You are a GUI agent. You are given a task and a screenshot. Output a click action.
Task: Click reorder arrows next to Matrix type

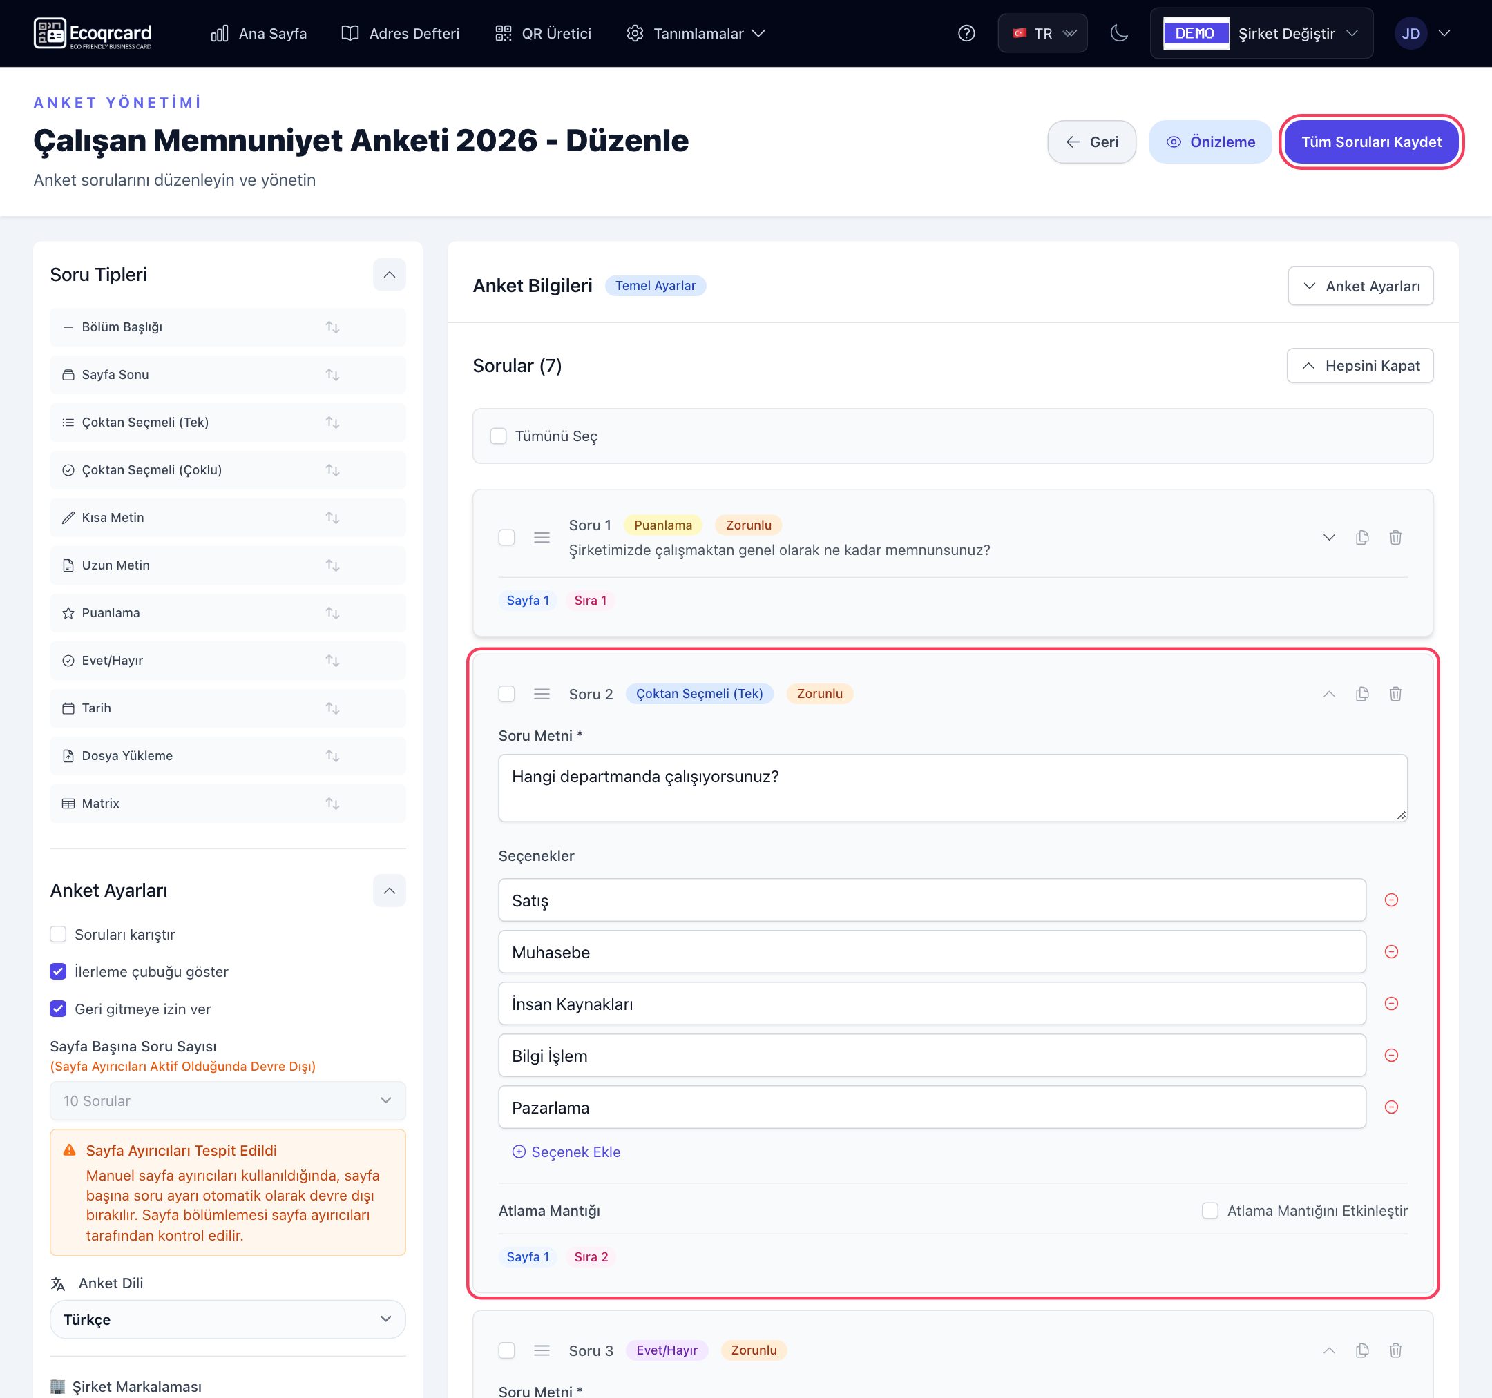pos(332,804)
